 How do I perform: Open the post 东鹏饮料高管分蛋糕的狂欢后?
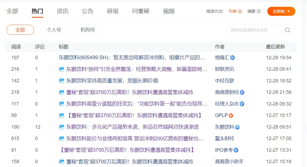coord(137,104)
